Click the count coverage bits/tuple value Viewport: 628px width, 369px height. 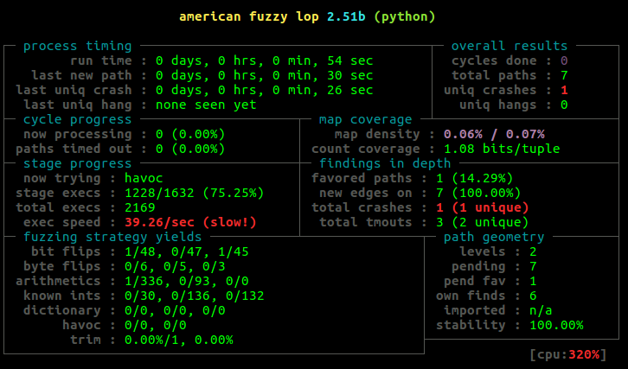pyautogui.click(x=502, y=149)
